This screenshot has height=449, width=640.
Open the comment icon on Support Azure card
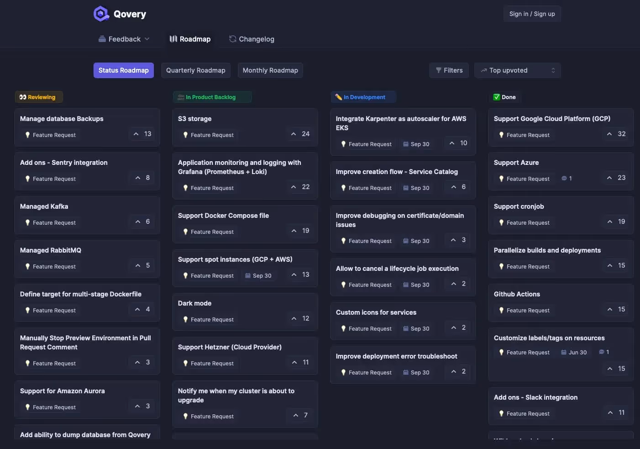point(564,178)
